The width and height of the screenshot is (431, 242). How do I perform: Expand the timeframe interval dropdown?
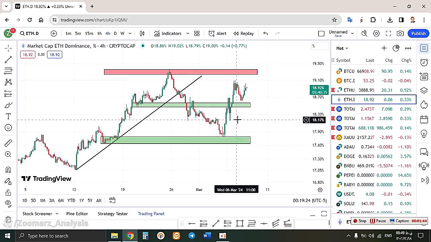pyautogui.click(x=130, y=33)
